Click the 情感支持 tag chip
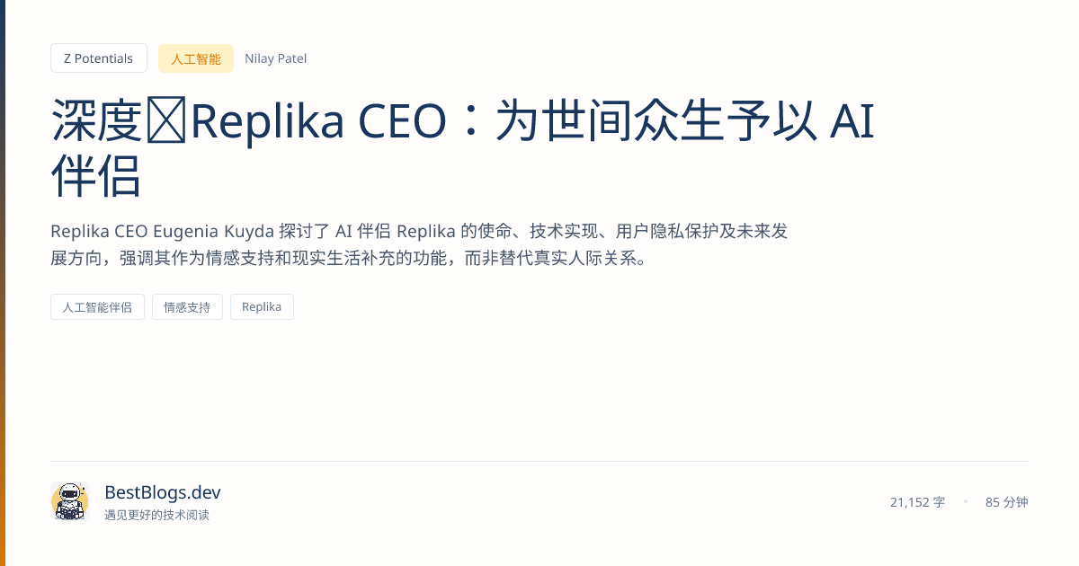The height and width of the screenshot is (566, 1079). pos(187,306)
